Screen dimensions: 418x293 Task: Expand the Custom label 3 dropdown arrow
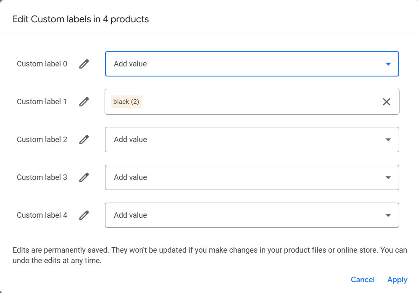[x=388, y=178]
